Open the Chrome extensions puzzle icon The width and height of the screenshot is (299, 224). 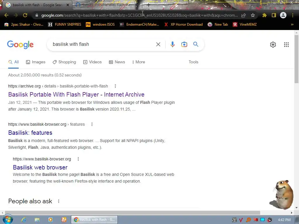coord(265,15)
